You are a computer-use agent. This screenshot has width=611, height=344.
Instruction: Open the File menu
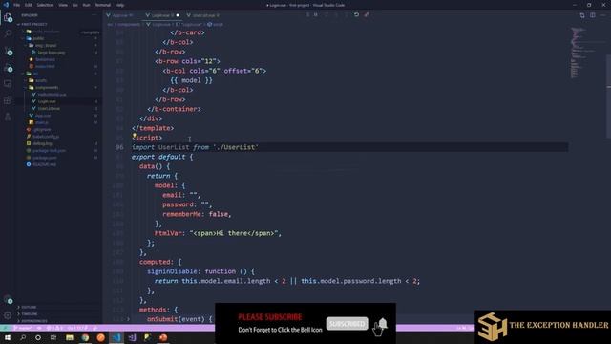17,5
